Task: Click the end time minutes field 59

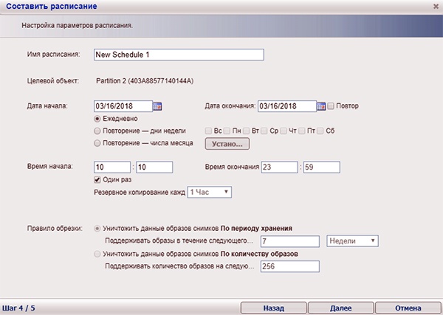Action: click(322, 167)
